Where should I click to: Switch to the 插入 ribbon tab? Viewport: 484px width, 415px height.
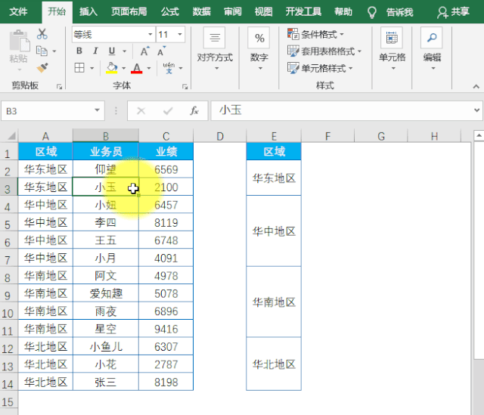(x=88, y=12)
